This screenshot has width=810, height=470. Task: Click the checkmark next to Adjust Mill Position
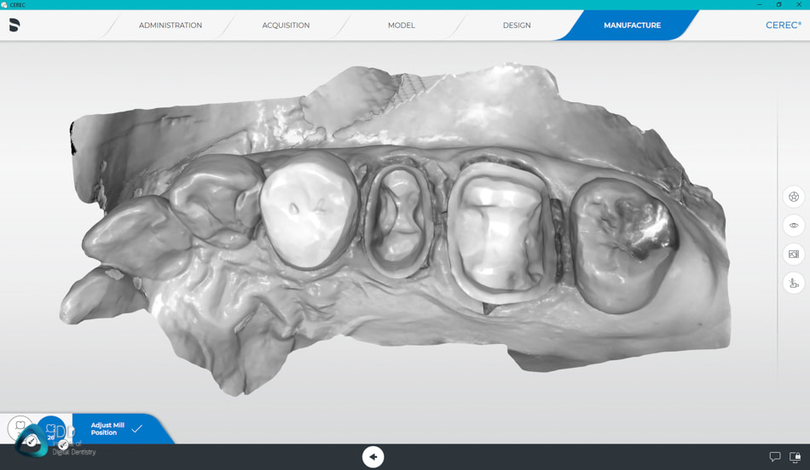click(137, 429)
